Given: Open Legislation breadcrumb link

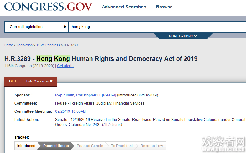Looking at the screenshot, I should point(24,45).
